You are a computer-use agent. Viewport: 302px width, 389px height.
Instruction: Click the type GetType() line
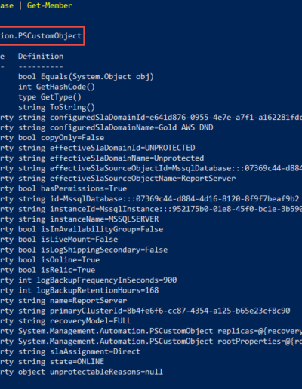(x=50, y=97)
